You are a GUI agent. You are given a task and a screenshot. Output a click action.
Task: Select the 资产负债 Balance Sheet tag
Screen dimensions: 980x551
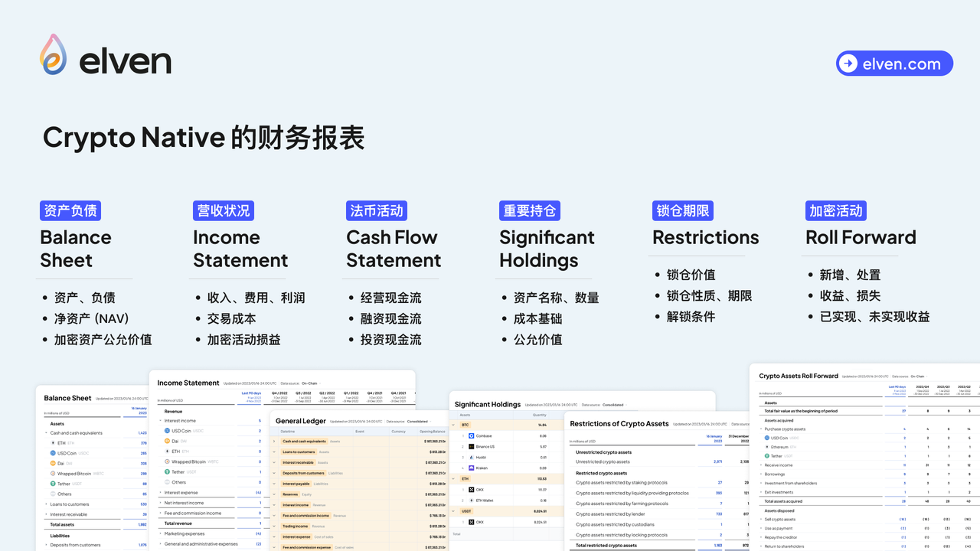pos(70,210)
